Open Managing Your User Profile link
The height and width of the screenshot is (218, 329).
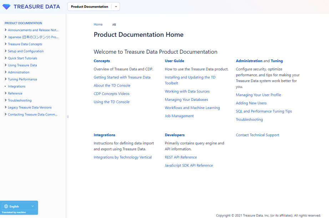tap(258, 95)
